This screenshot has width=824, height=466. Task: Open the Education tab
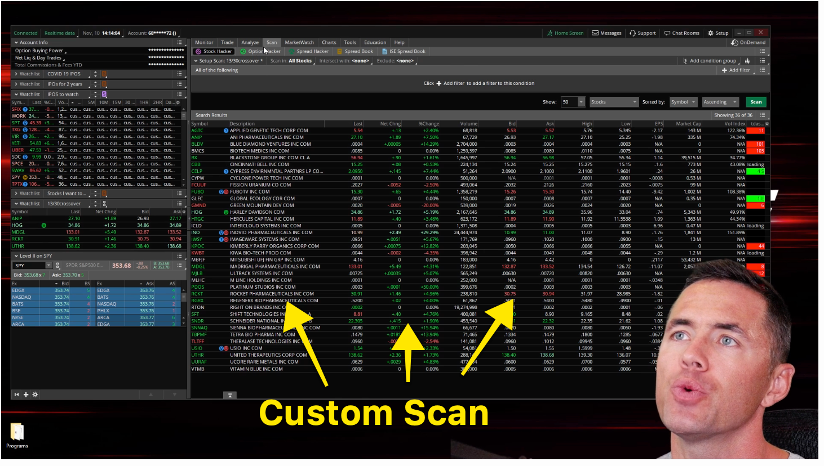[375, 42]
